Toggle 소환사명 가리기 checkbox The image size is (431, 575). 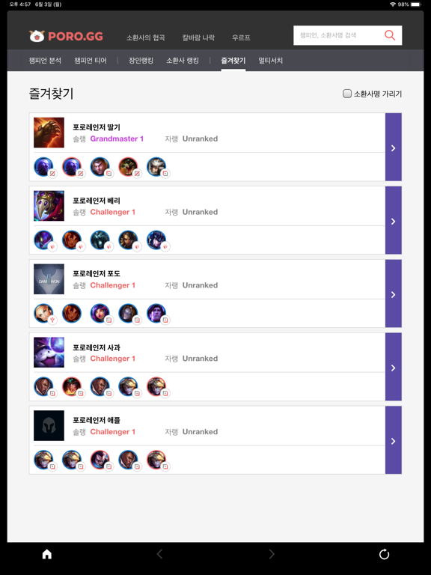point(346,94)
